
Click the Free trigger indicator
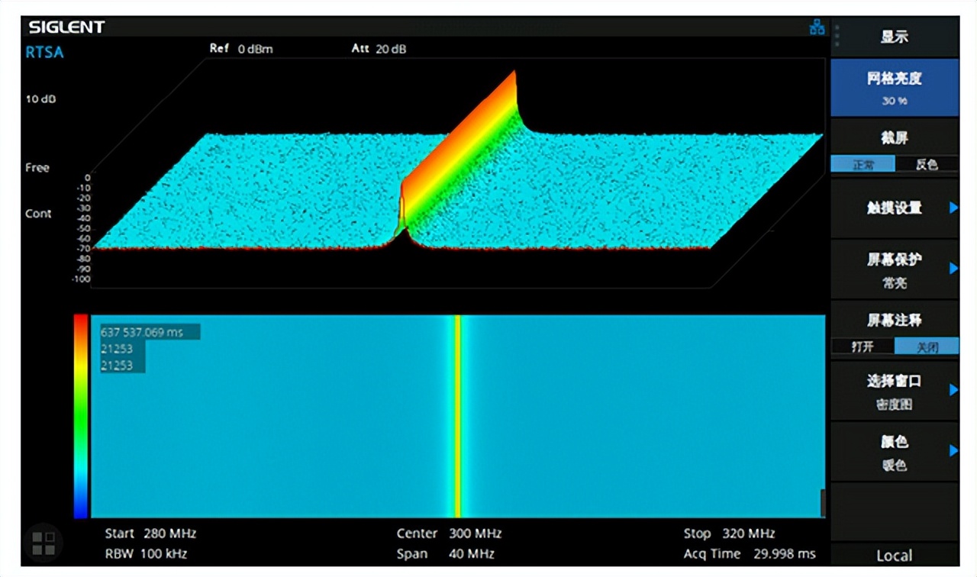37,168
